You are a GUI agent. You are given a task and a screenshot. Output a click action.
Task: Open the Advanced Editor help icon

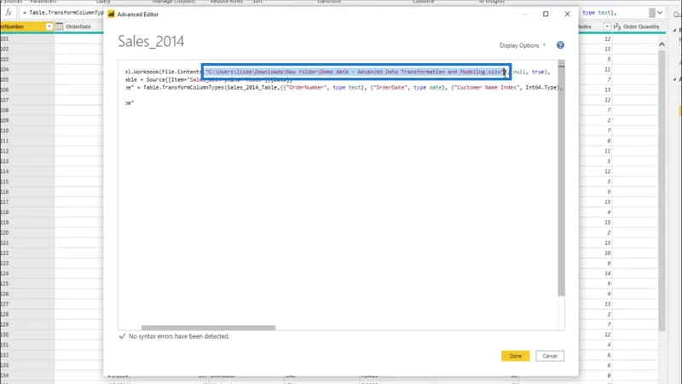560,45
